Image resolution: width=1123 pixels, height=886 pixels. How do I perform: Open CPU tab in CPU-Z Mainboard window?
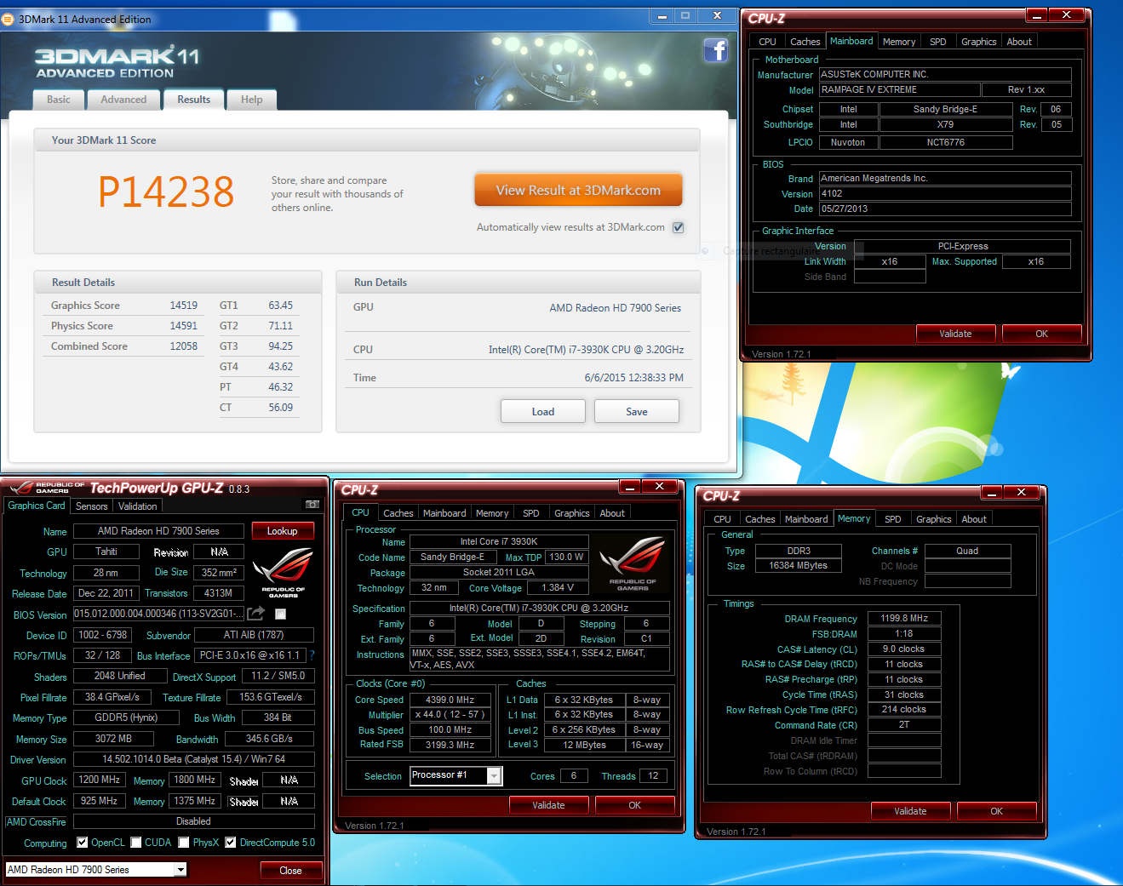coord(767,42)
